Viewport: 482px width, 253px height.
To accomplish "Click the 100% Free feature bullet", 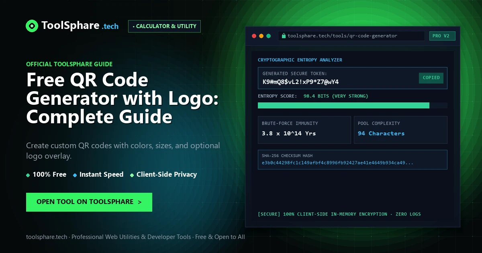I will click(x=46, y=175).
